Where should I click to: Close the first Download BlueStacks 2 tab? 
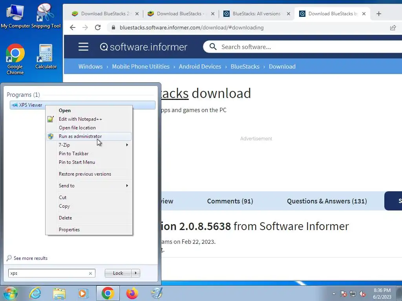coord(137,14)
